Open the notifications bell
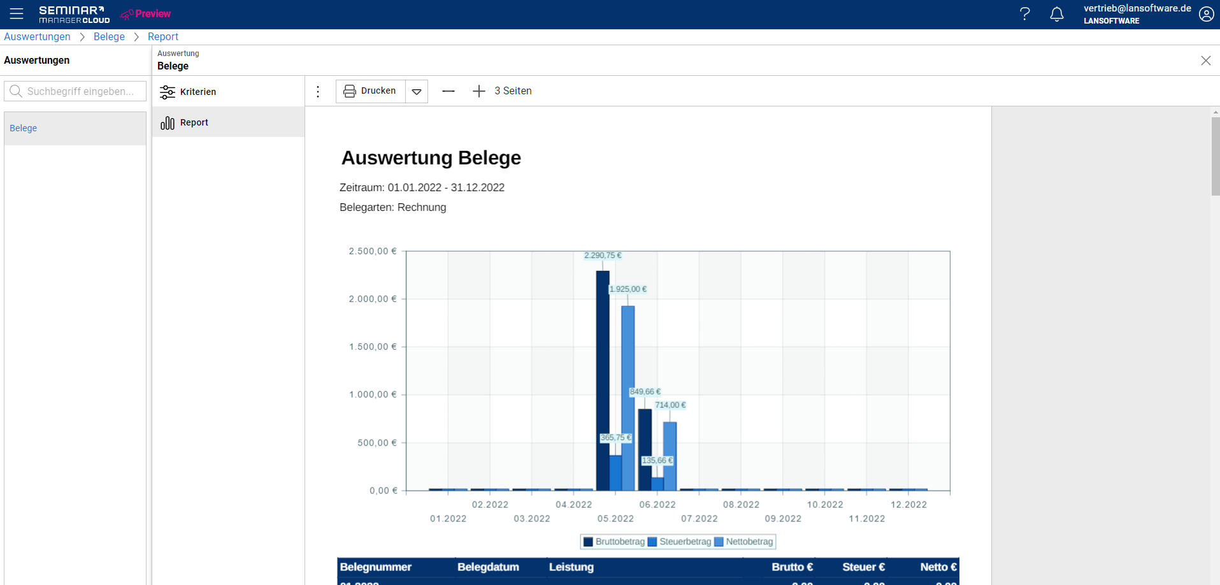Image resolution: width=1220 pixels, height=585 pixels. (1056, 14)
